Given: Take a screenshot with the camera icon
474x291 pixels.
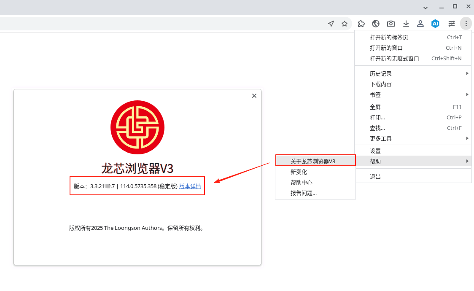Looking at the screenshot, I should pos(391,24).
